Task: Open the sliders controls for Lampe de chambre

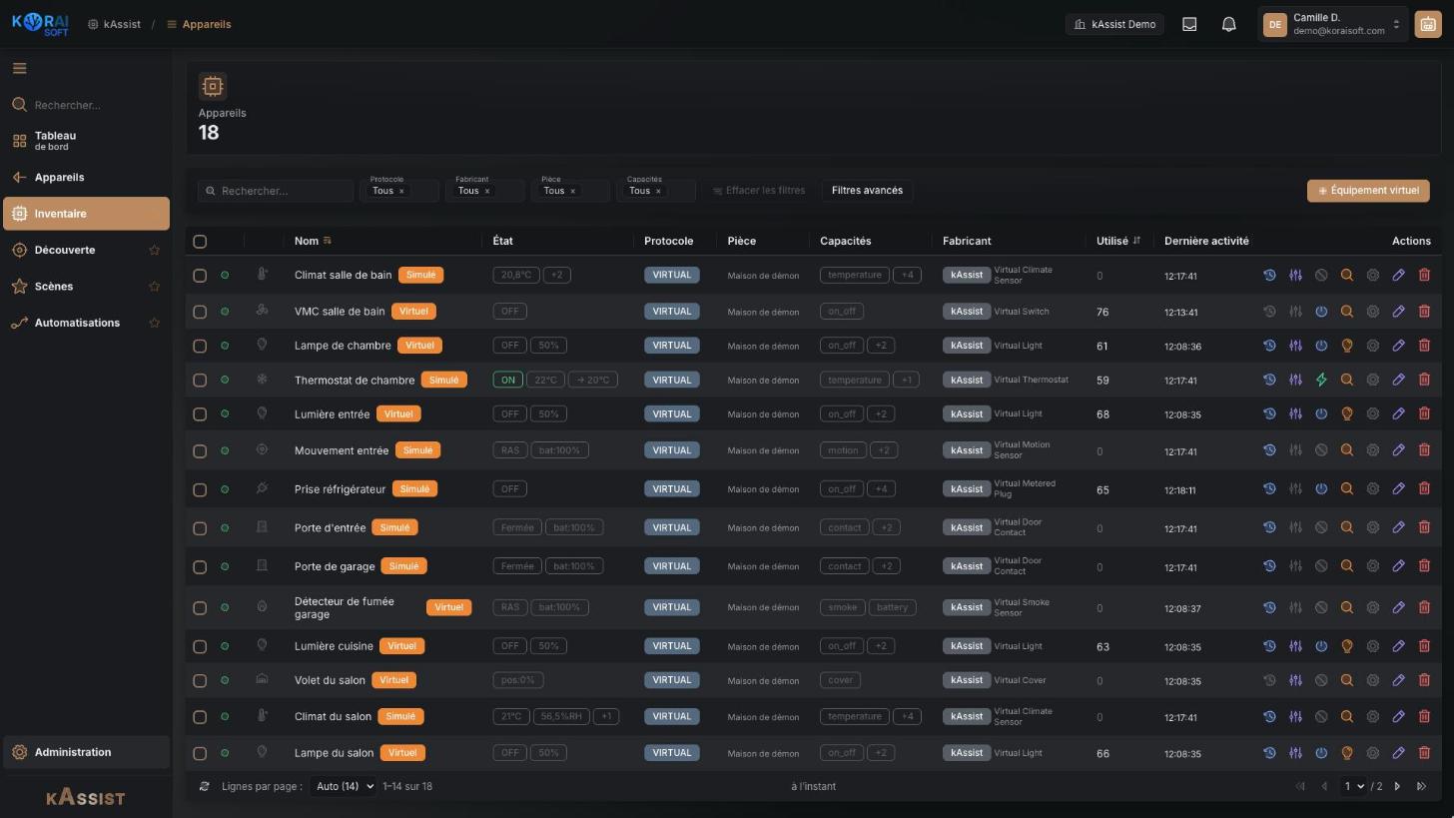Action: 1295,346
